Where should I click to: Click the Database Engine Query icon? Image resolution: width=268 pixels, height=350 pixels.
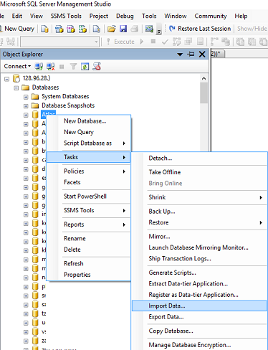(x=44, y=29)
